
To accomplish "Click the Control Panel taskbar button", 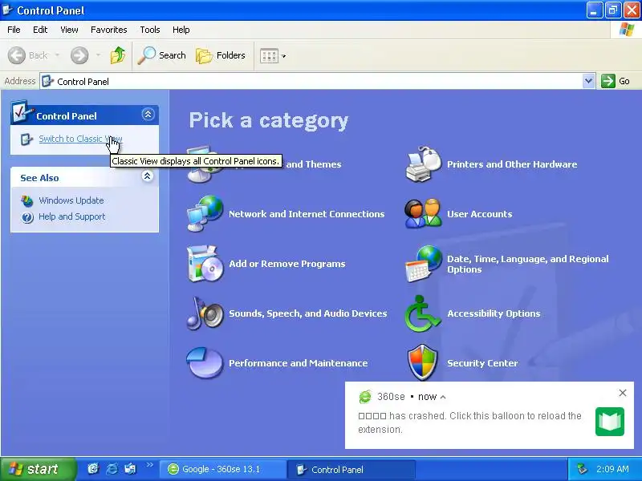I will point(351,469).
